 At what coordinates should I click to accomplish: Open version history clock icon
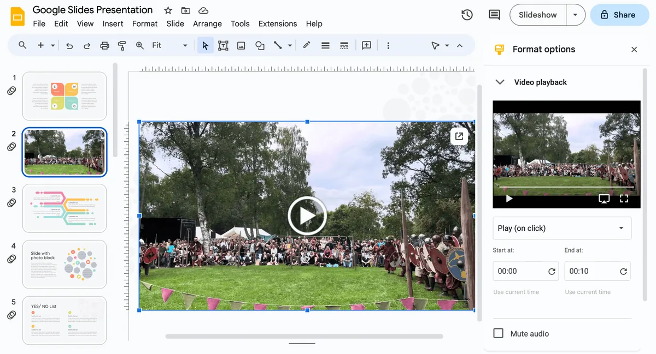[467, 15]
